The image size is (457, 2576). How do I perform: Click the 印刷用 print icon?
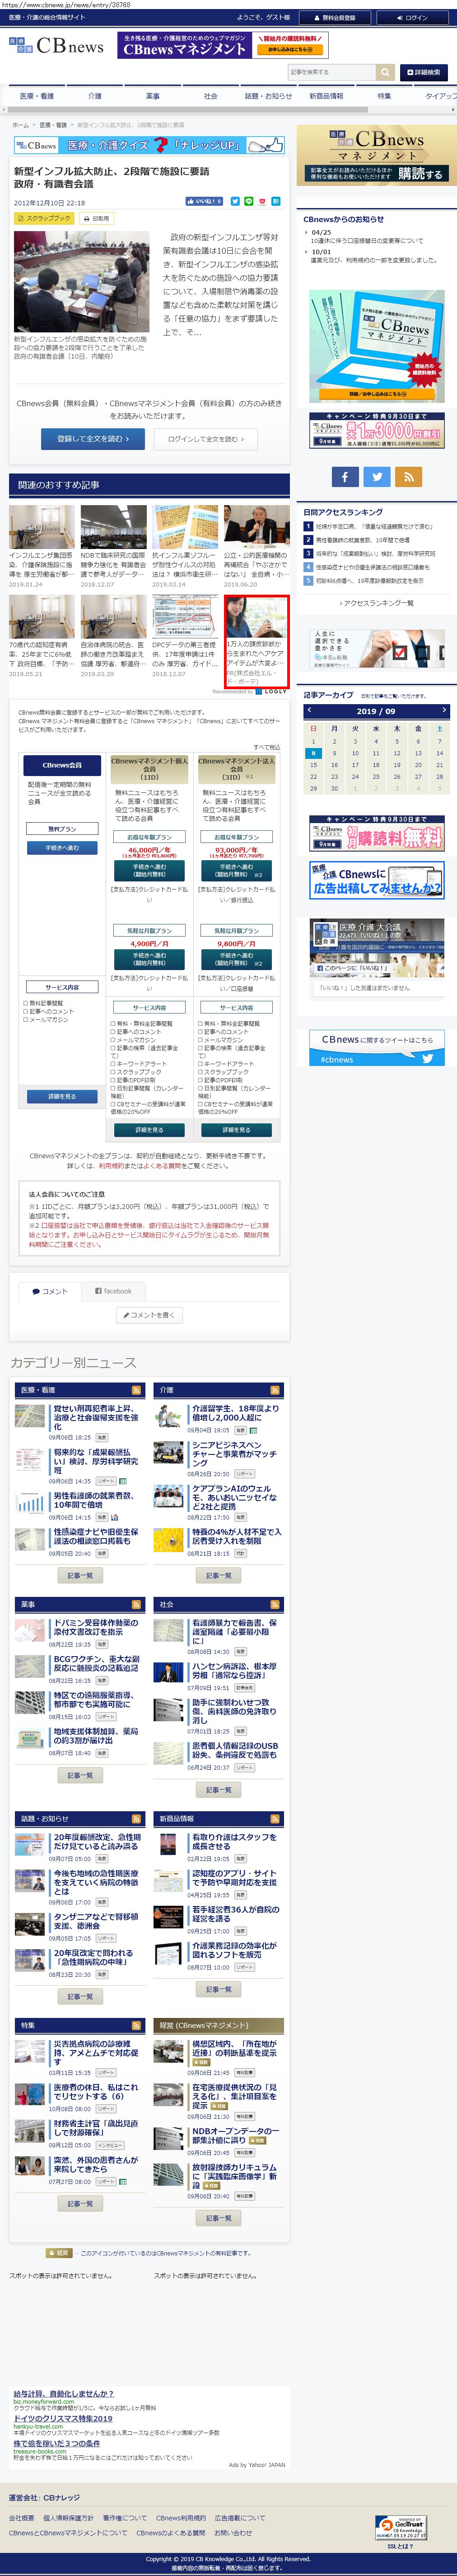point(97,218)
